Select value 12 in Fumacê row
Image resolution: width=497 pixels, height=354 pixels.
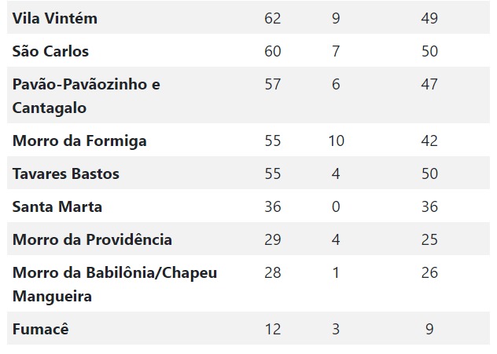coord(273,329)
